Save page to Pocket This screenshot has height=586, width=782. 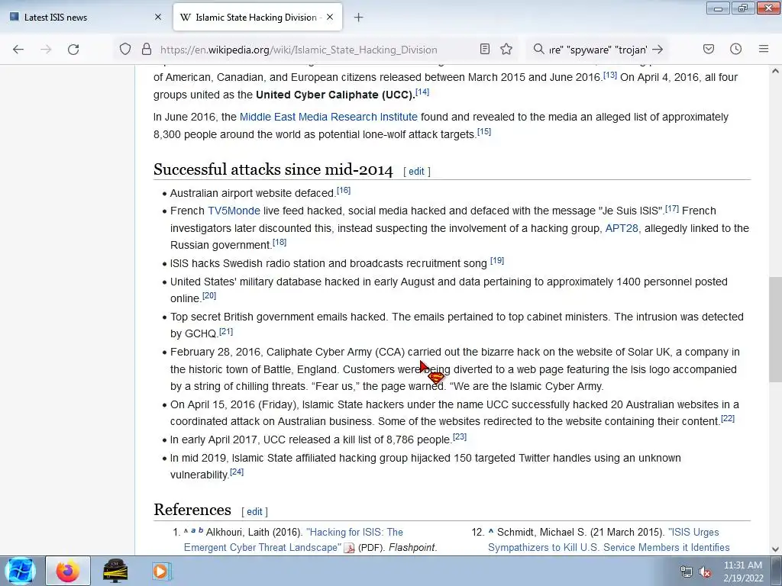(x=708, y=49)
